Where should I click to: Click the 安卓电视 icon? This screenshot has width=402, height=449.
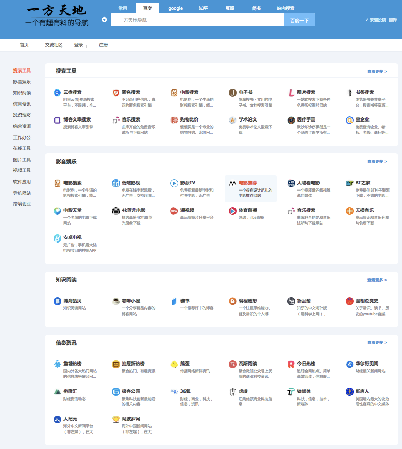pos(57,238)
